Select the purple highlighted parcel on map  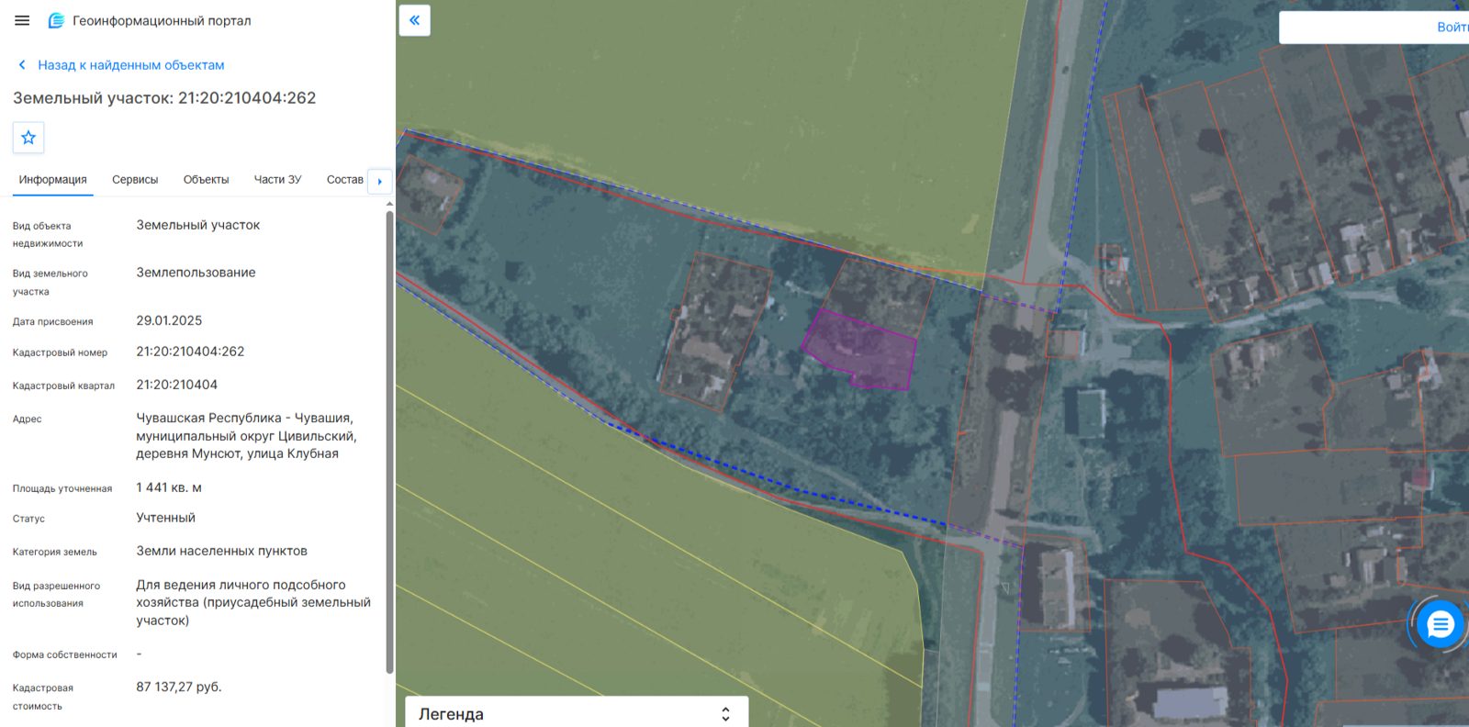[858, 349]
